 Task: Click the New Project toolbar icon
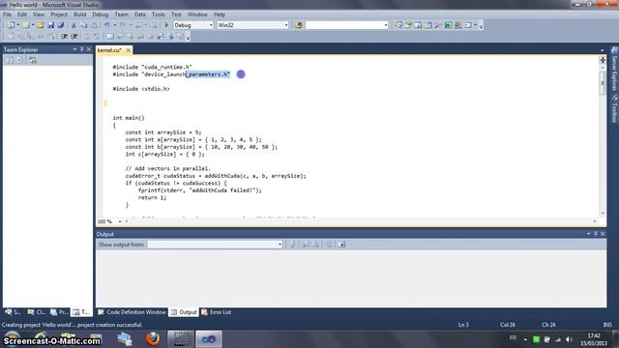(x=11, y=25)
